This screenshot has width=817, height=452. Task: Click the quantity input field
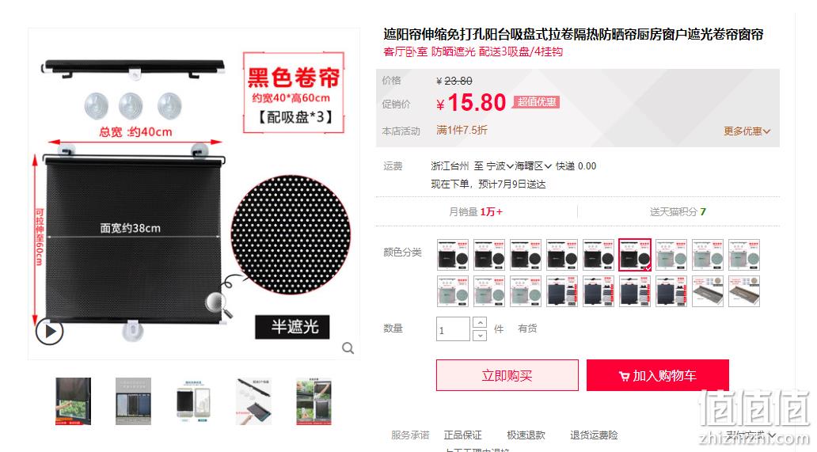[x=454, y=329]
